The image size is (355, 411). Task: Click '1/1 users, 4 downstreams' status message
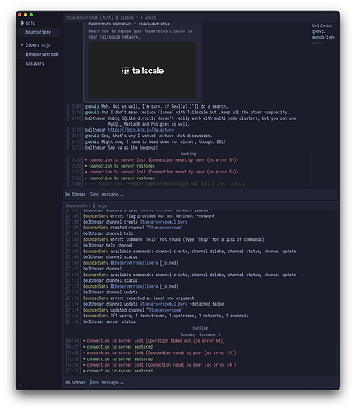(x=179, y=316)
